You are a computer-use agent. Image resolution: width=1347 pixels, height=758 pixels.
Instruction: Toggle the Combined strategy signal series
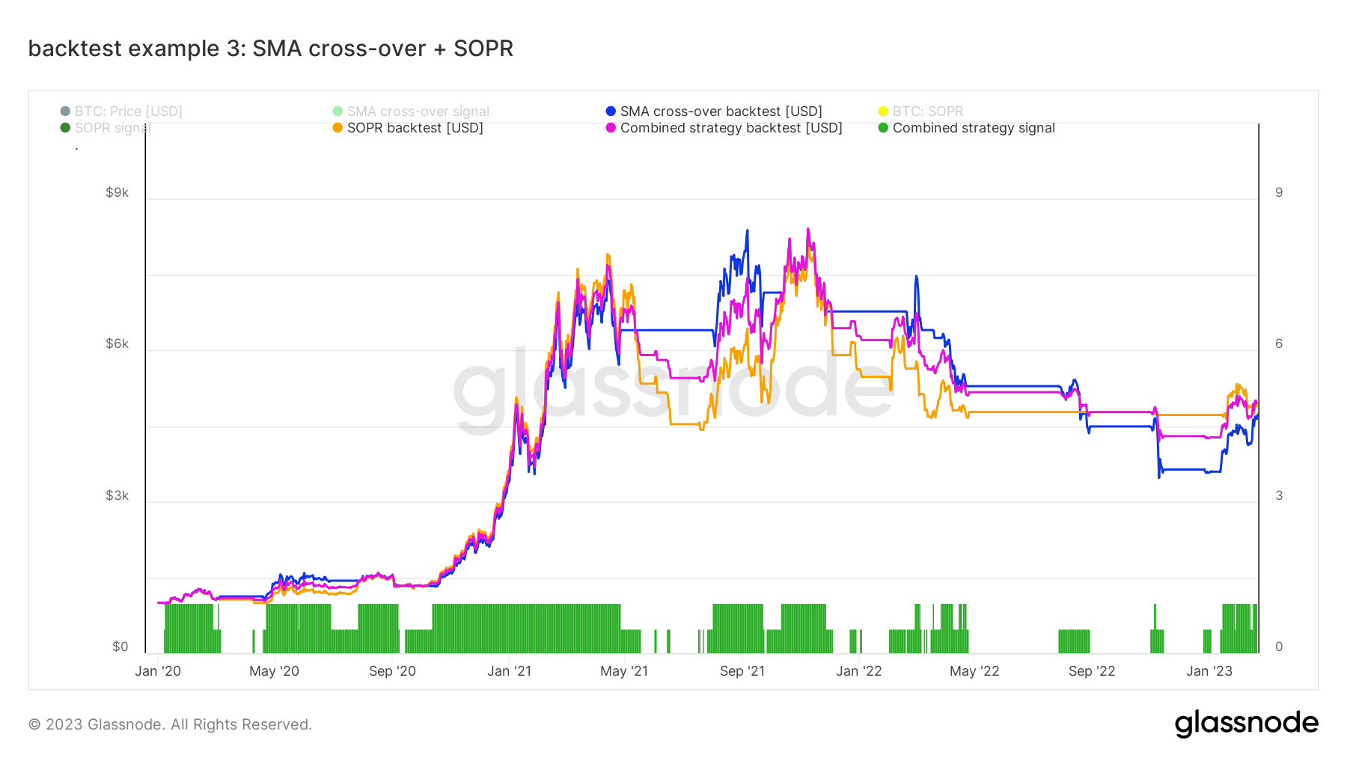[x=973, y=128]
